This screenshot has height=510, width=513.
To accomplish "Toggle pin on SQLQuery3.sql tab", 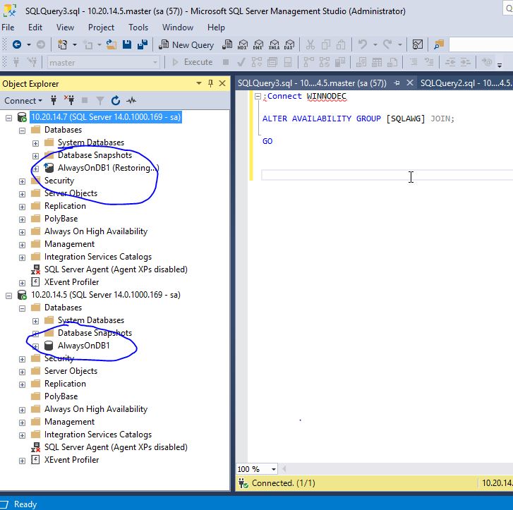I will pyautogui.click(x=397, y=83).
